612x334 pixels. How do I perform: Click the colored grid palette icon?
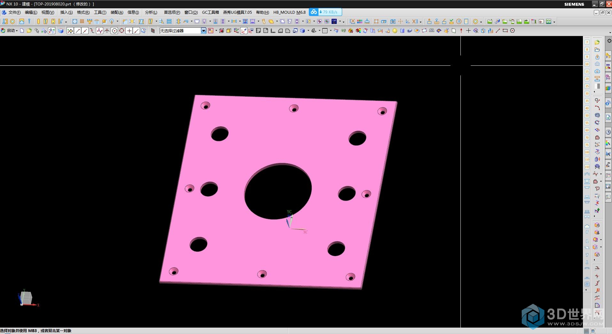click(x=360, y=21)
